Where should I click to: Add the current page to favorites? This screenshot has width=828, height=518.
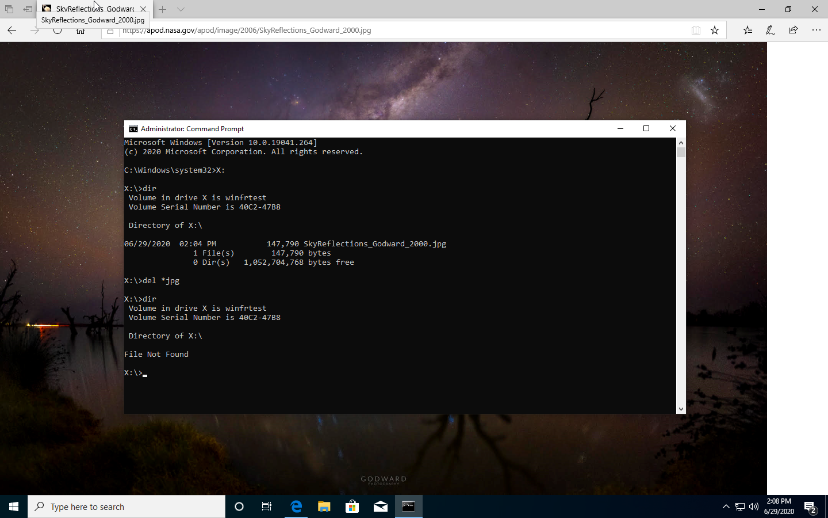coord(715,30)
